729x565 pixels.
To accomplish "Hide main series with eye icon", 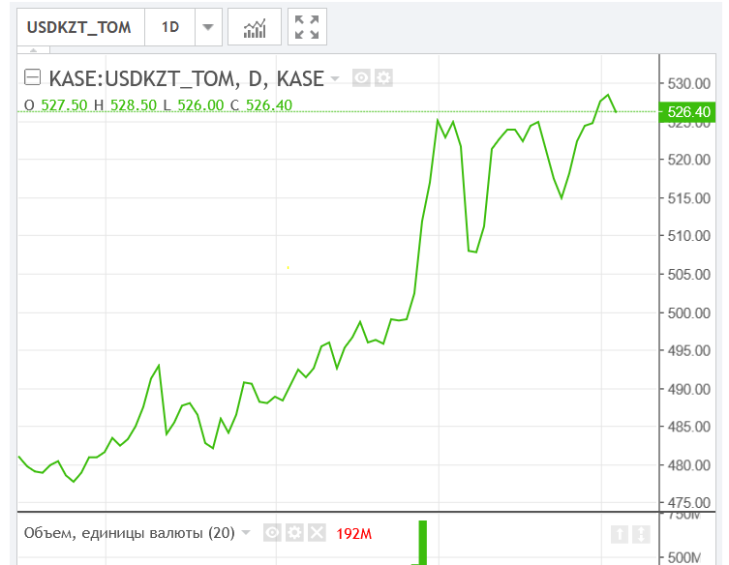I will (361, 77).
